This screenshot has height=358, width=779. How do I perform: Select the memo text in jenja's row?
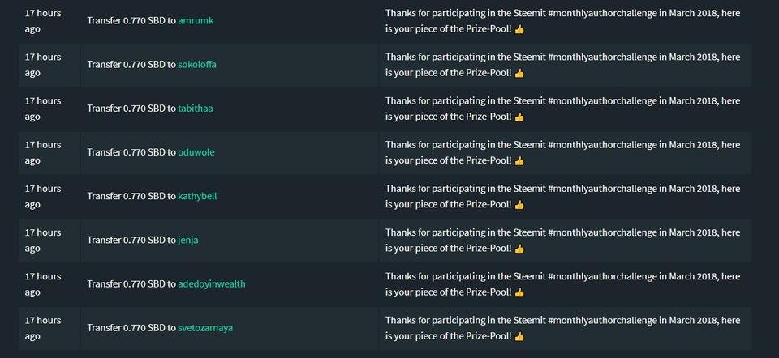562,240
